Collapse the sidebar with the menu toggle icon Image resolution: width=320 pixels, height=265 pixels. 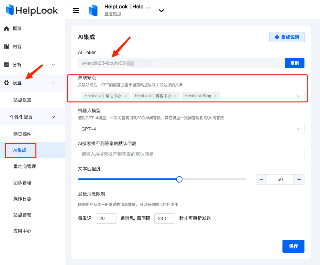click(76, 10)
